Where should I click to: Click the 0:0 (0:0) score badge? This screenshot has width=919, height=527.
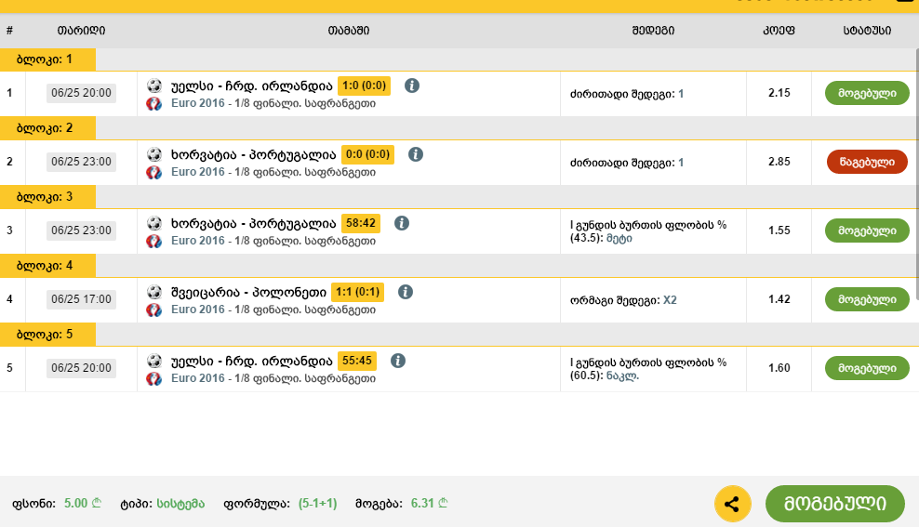pyautogui.click(x=367, y=154)
